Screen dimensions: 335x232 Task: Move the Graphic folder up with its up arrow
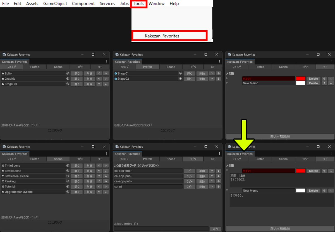(x=99, y=79)
